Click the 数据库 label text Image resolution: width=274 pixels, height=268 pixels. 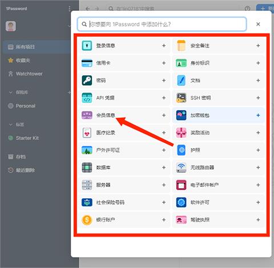(x=103, y=167)
